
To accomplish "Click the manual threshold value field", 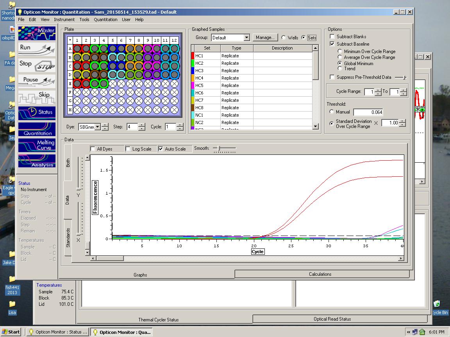I will (x=368, y=112).
